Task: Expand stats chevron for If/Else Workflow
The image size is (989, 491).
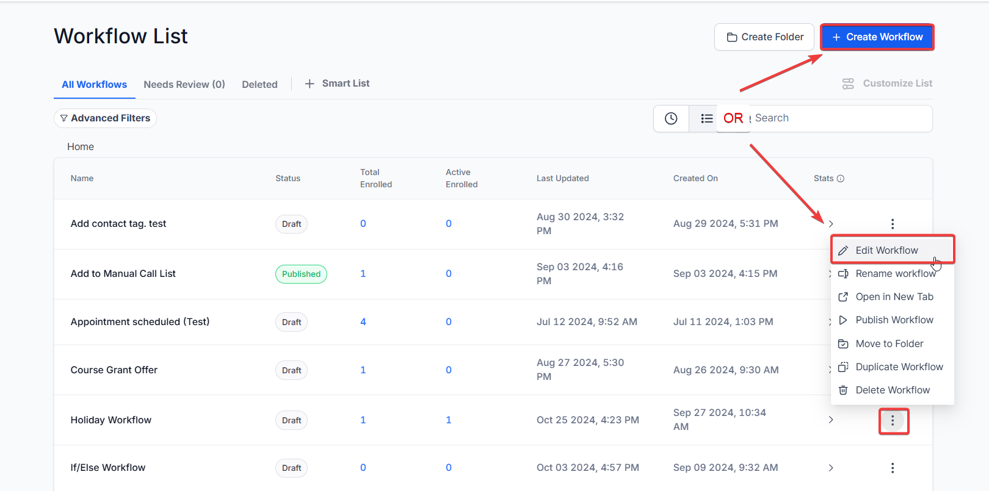Action: [831, 468]
